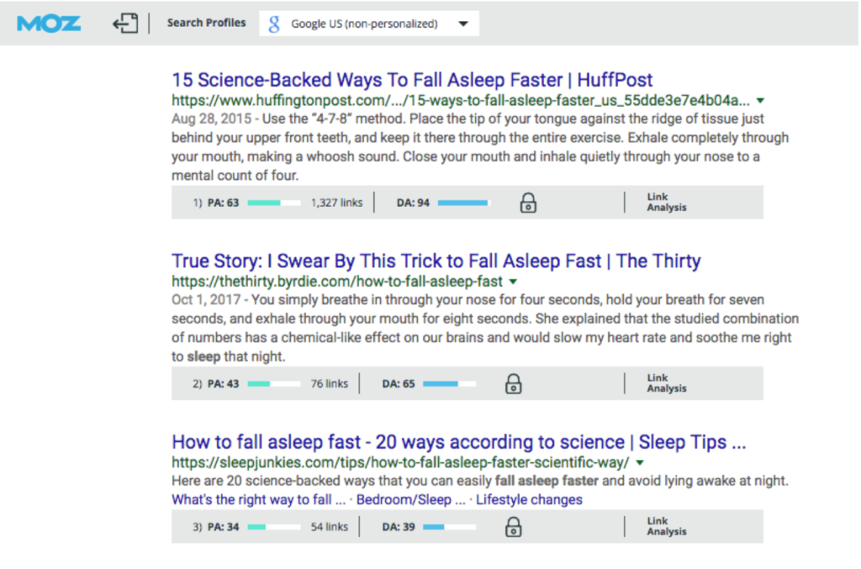Open Link Analysis for the HuffPost result
Screen dimensions: 861x569
tap(666, 202)
